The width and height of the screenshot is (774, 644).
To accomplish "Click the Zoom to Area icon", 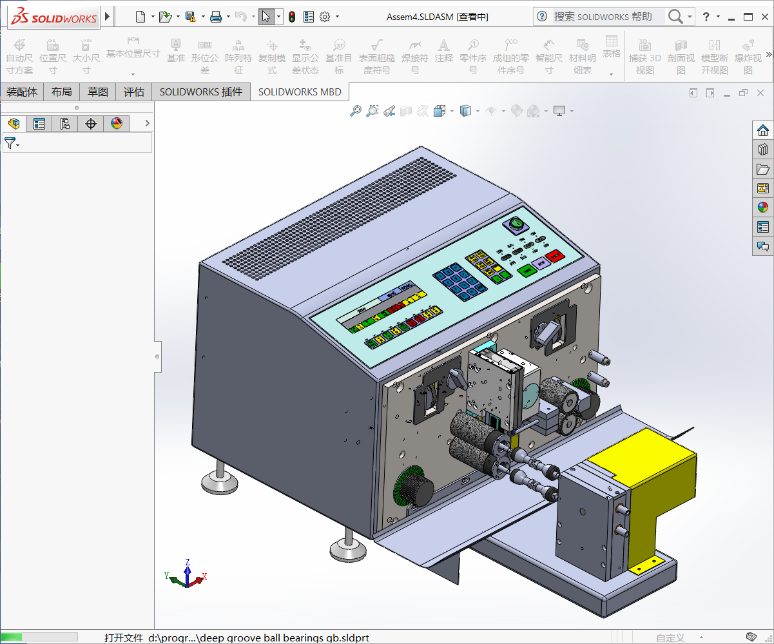I will 372,111.
